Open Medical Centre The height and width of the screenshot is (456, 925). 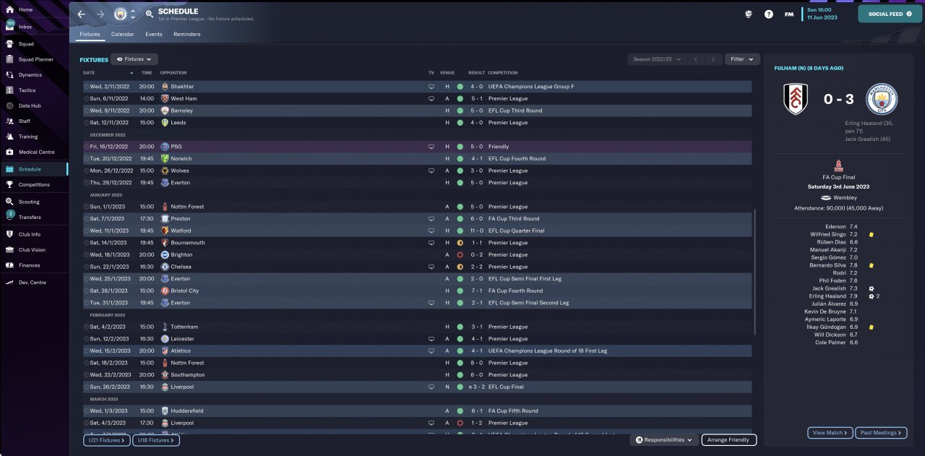coord(36,152)
